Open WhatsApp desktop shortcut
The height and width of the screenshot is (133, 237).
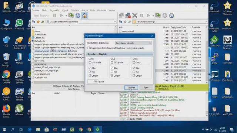click(x=19, y=24)
